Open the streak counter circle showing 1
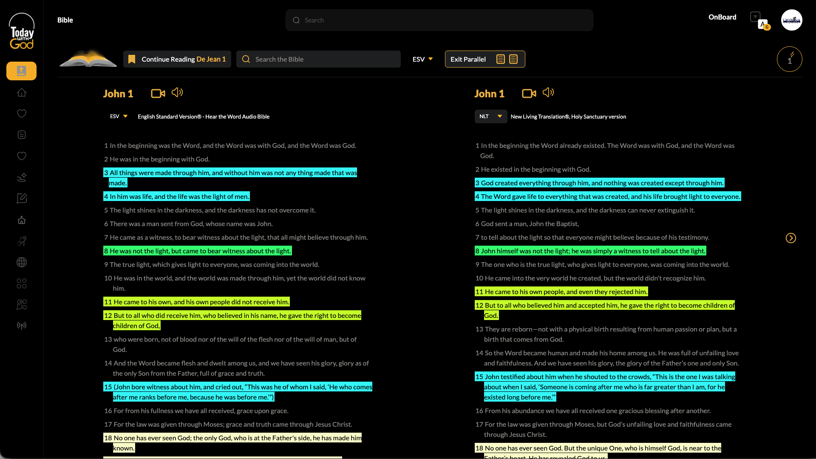816x459 pixels. (790, 59)
